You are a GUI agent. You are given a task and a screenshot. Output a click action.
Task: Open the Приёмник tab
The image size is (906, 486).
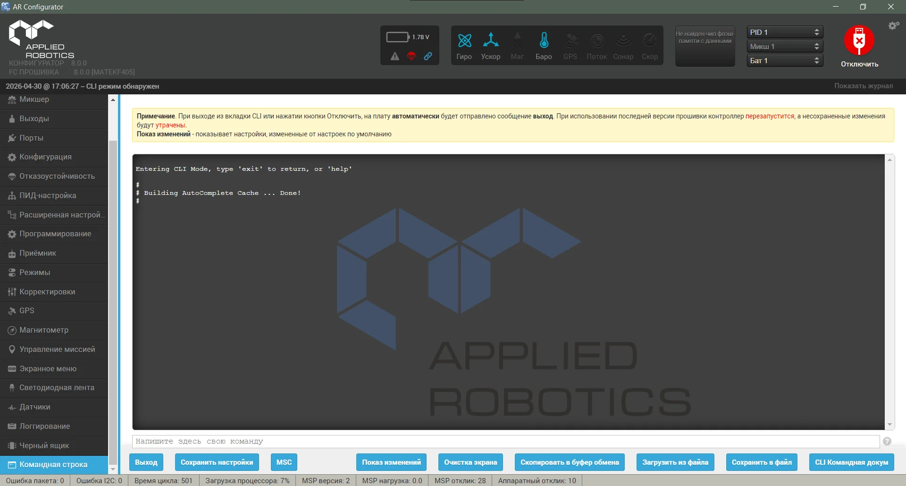(x=54, y=253)
